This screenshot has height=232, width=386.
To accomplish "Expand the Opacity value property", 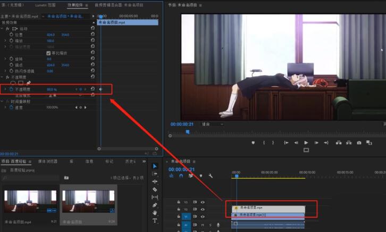I will tap(5, 89).
